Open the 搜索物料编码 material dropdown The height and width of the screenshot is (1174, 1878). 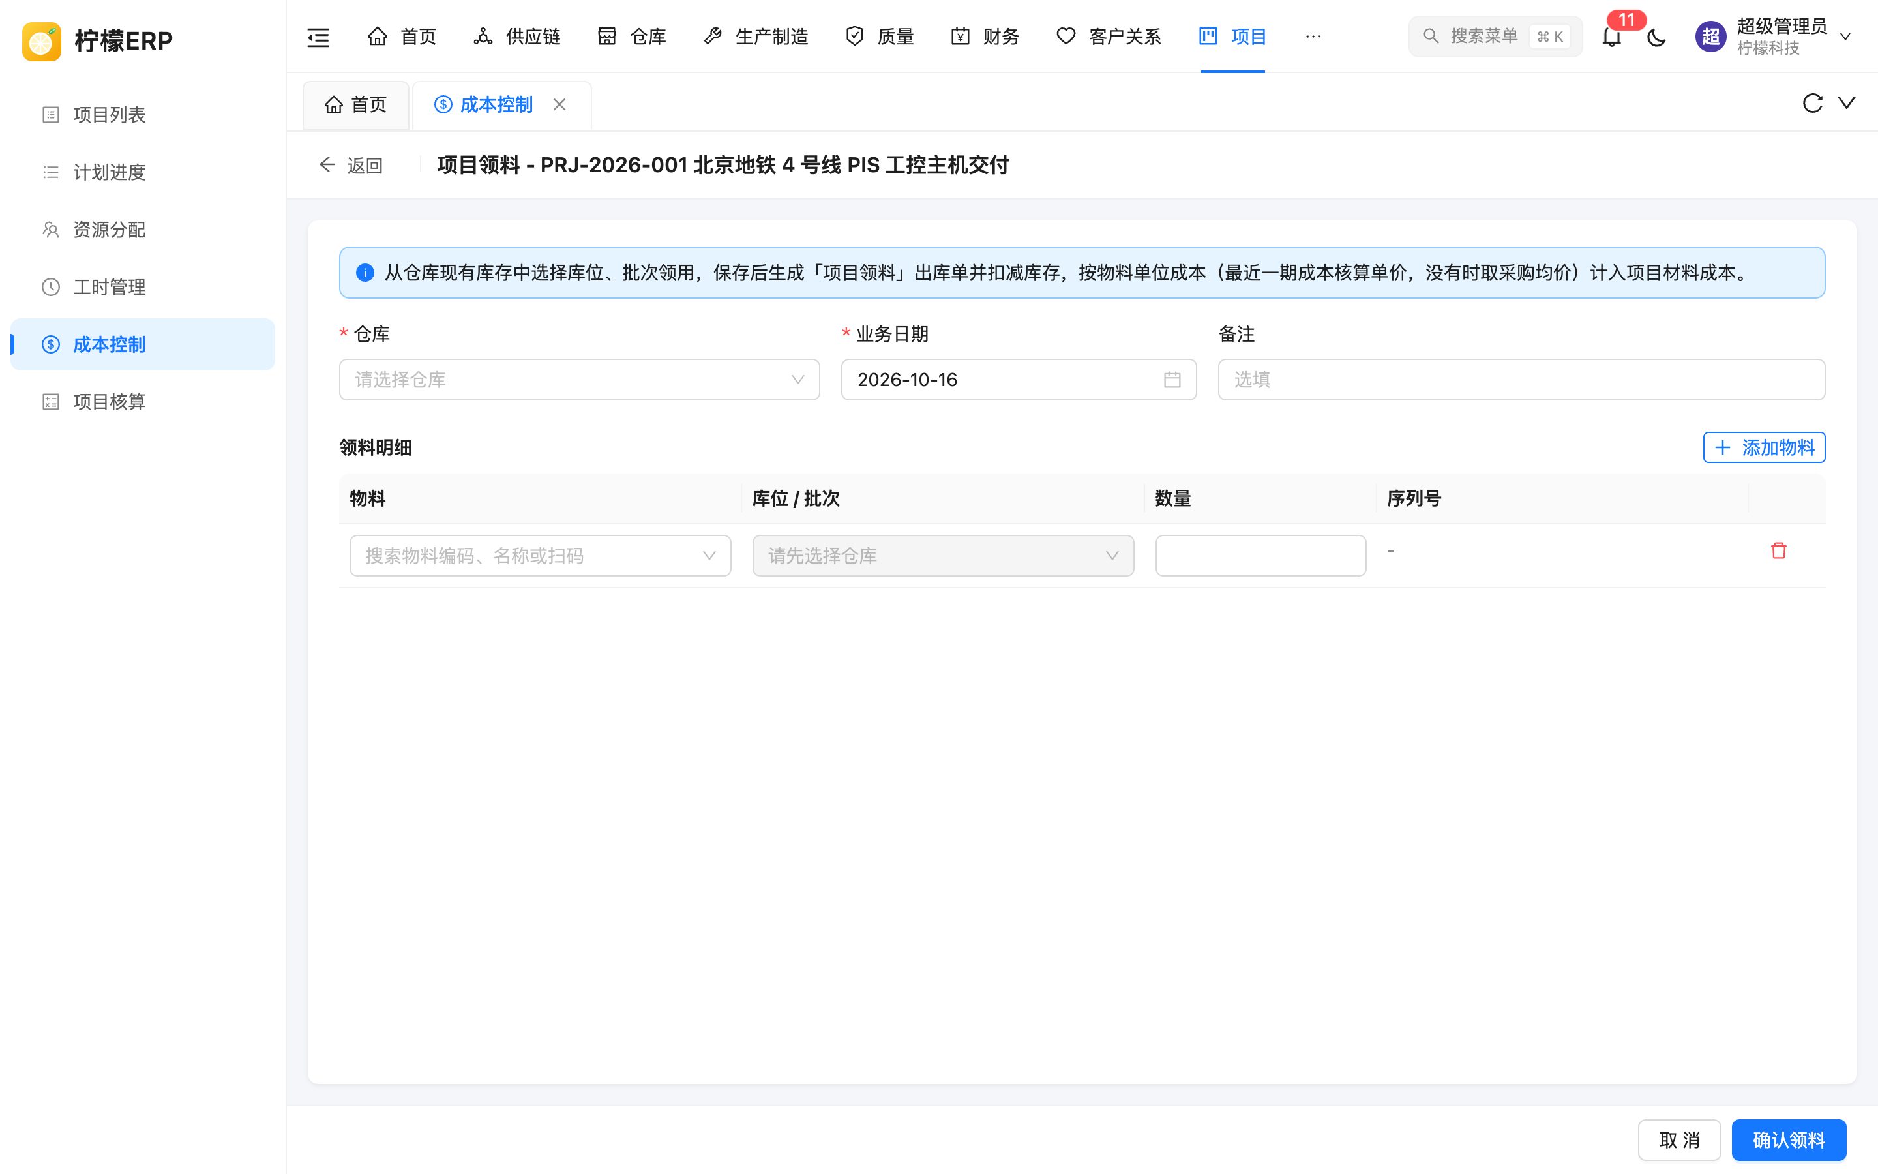click(x=540, y=556)
